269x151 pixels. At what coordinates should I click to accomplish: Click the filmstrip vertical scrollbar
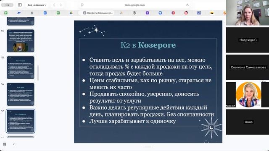tap(38, 73)
